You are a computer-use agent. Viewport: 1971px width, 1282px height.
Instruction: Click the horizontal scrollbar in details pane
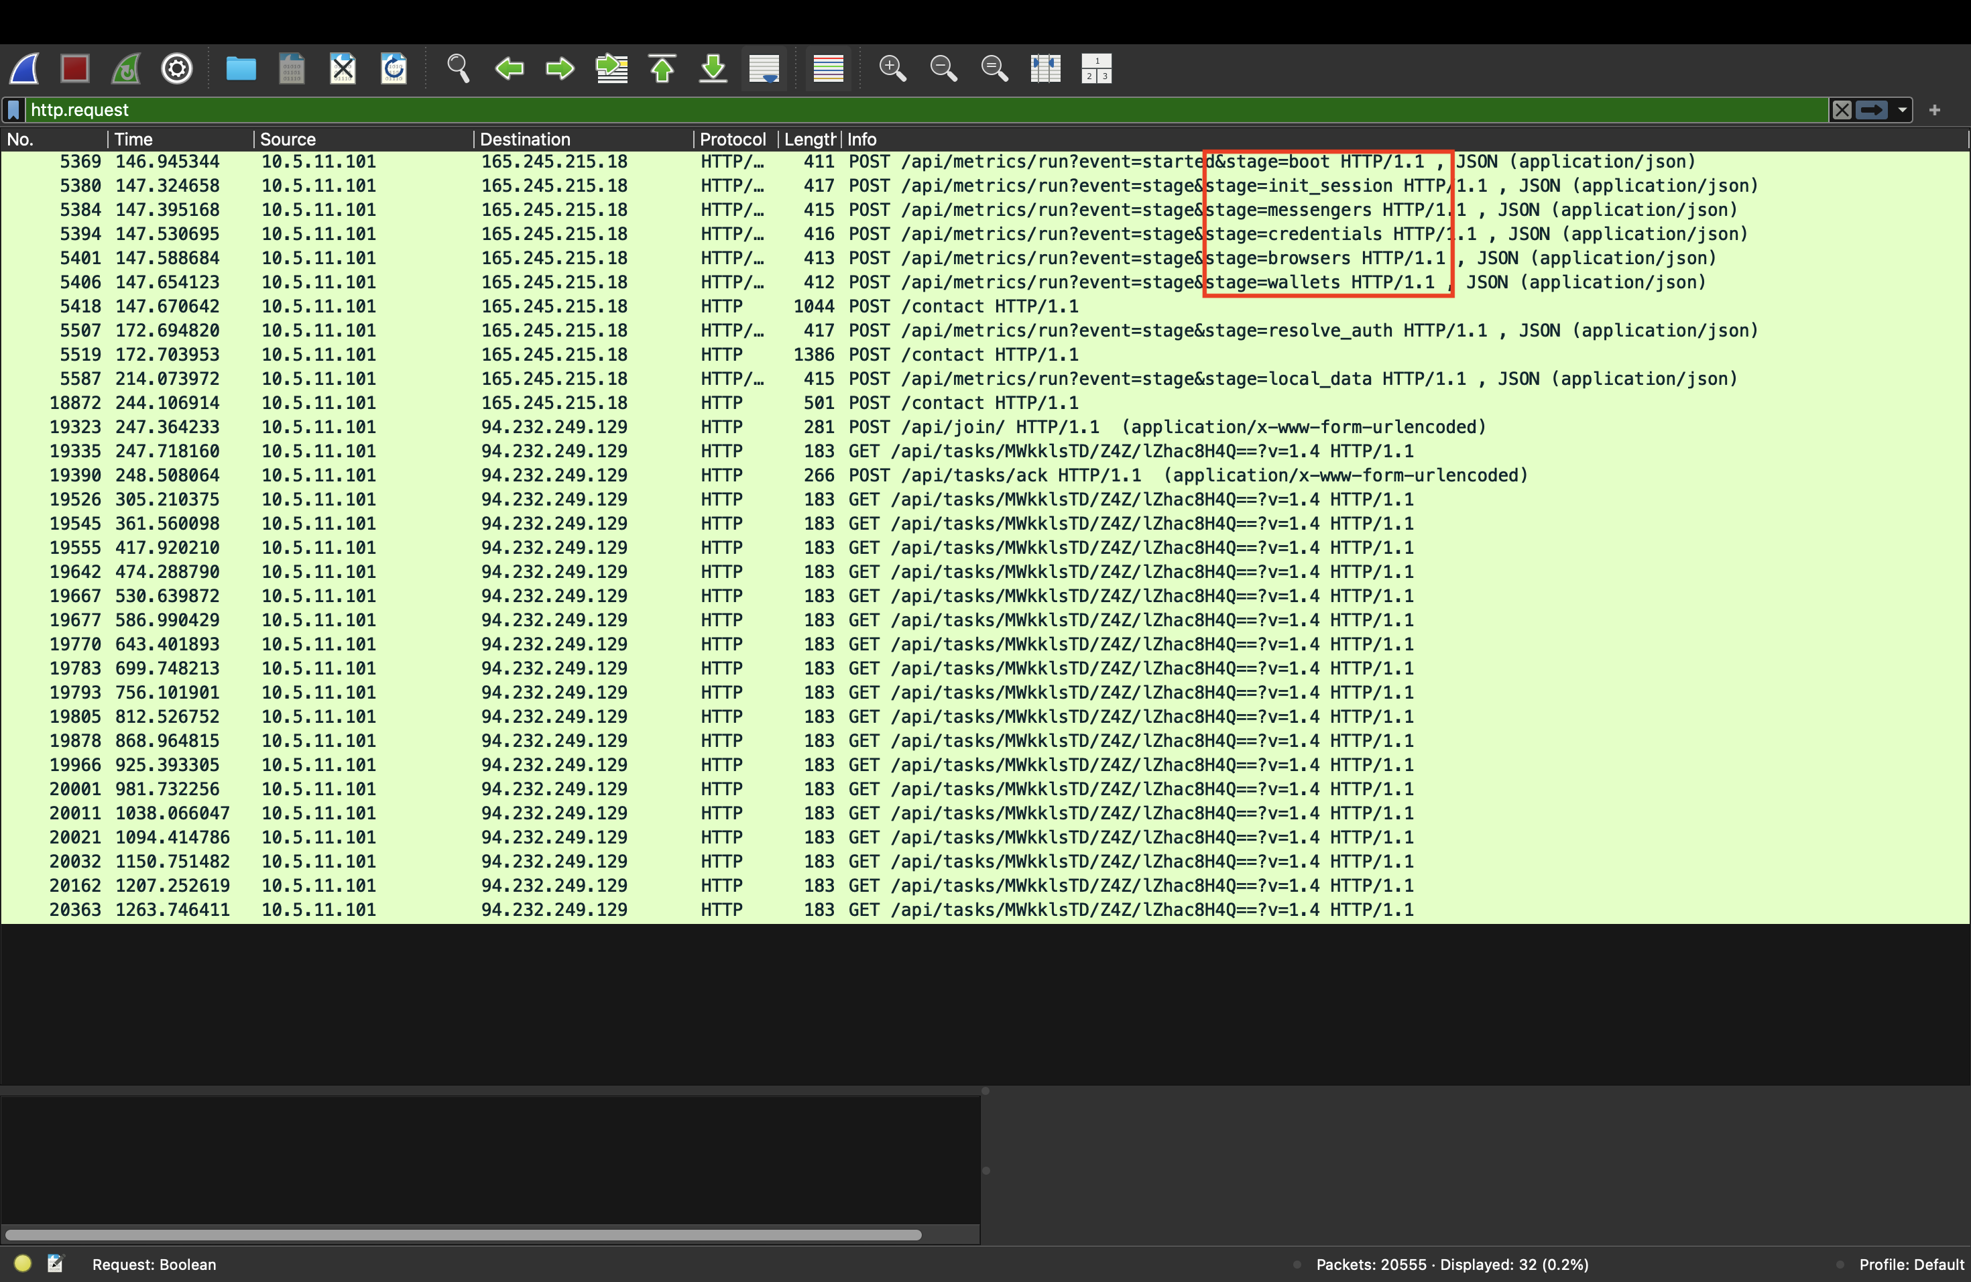(x=463, y=1235)
